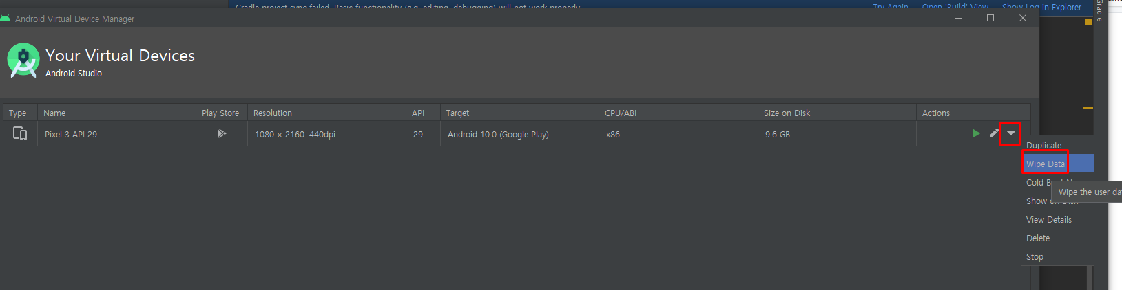Viewport: 1122px width, 290px height.
Task: Open the Gradle side tab in Android Studio
Action: (1099, 10)
